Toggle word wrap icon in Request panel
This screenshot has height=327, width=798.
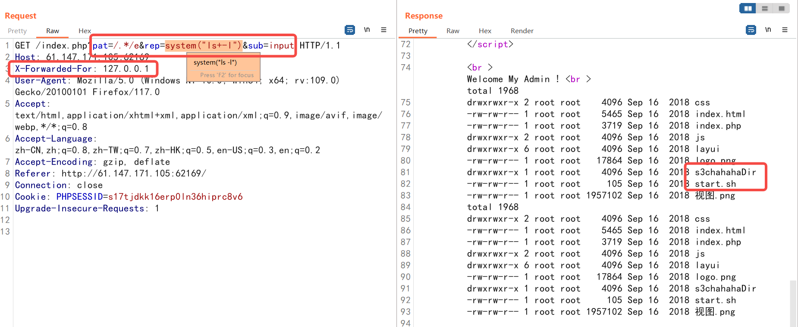click(x=350, y=30)
